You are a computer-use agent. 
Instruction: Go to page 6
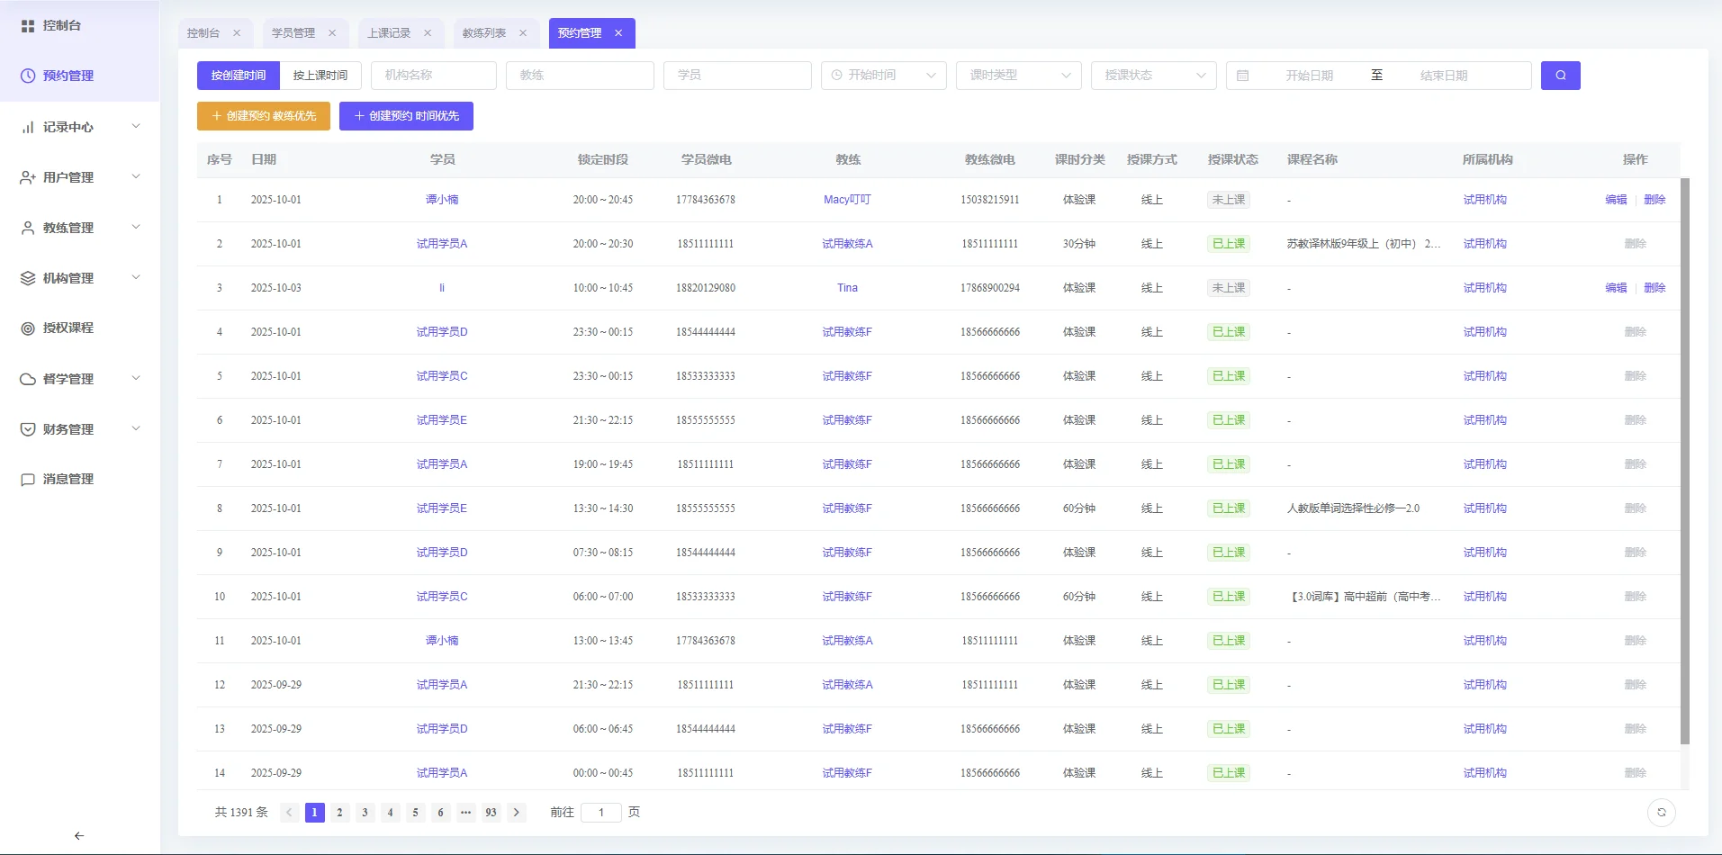tap(440, 812)
